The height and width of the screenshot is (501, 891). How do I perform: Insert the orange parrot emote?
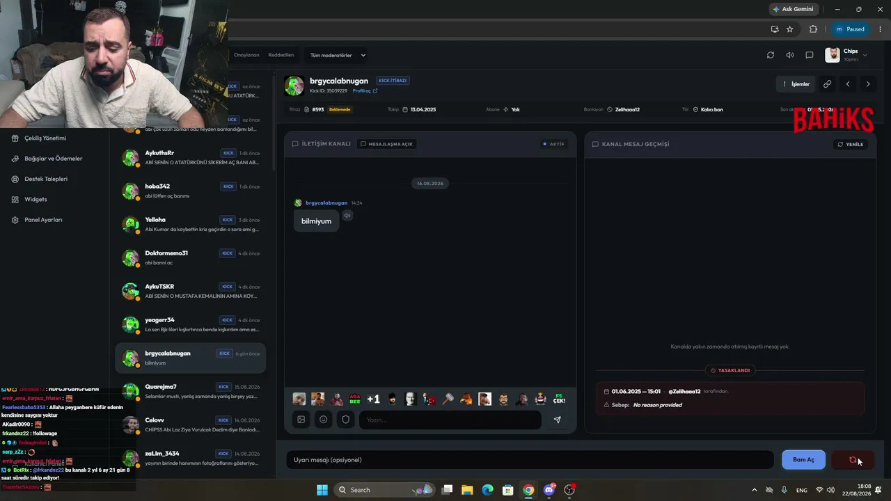point(466,399)
